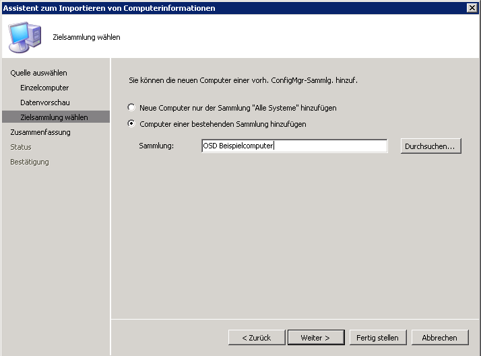Go to the Zusammenfassung step
Screen dimensions: 481x356
tap(40, 132)
